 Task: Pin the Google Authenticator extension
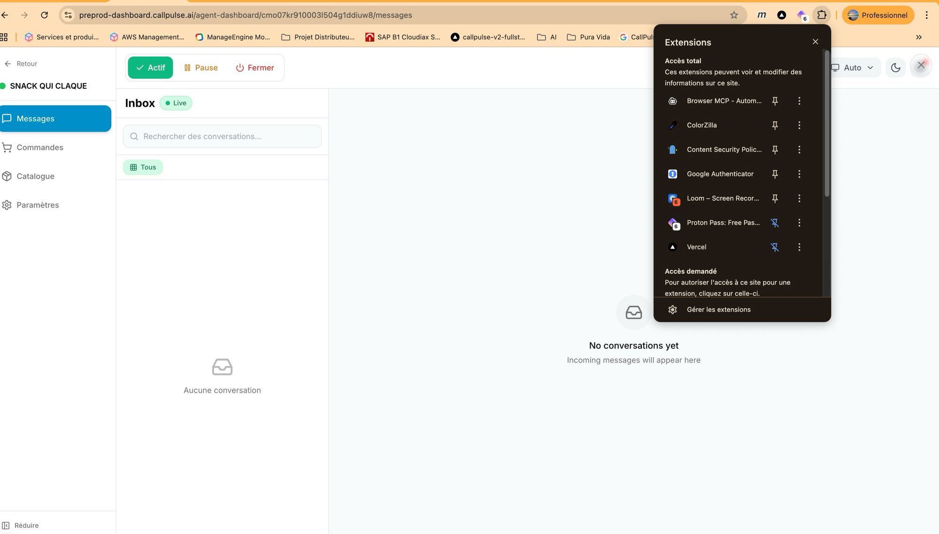click(x=775, y=174)
